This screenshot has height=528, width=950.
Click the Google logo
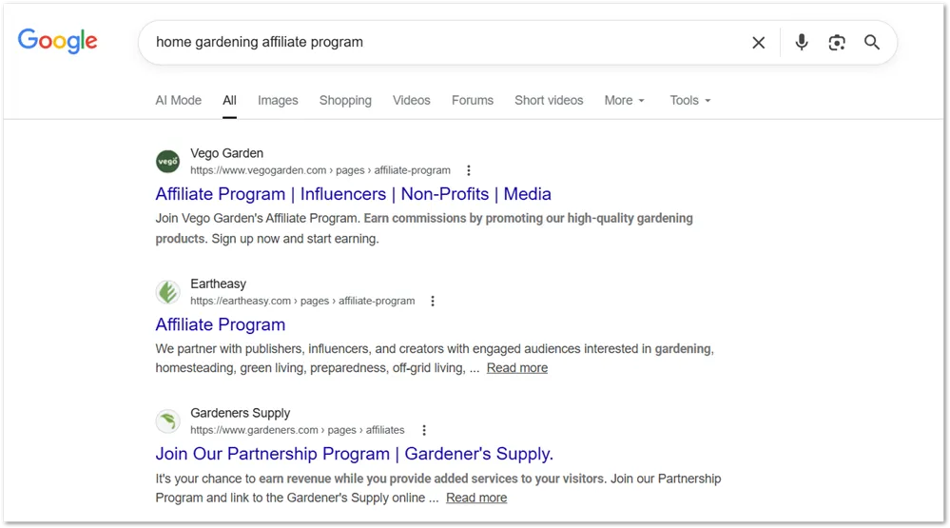(58, 41)
